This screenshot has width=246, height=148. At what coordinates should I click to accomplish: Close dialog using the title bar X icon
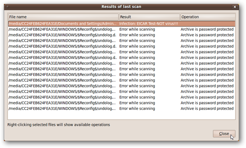click(x=235, y=7)
